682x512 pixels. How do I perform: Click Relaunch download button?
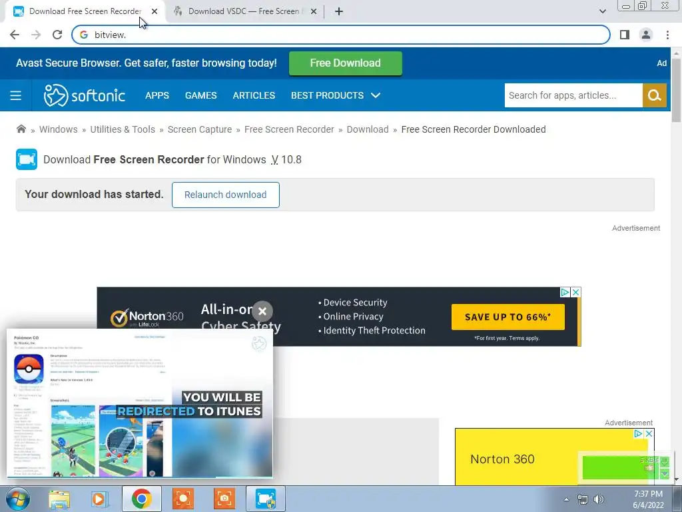pos(225,195)
